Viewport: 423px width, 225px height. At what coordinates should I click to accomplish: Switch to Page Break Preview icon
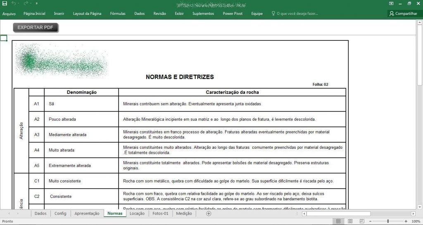click(362, 221)
